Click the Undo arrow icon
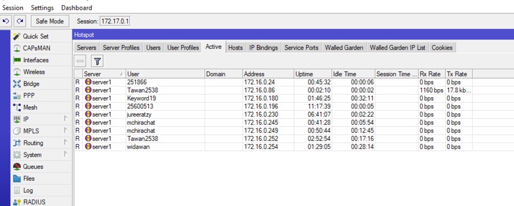The height and width of the screenshot is (206, 514). [5, 21]
